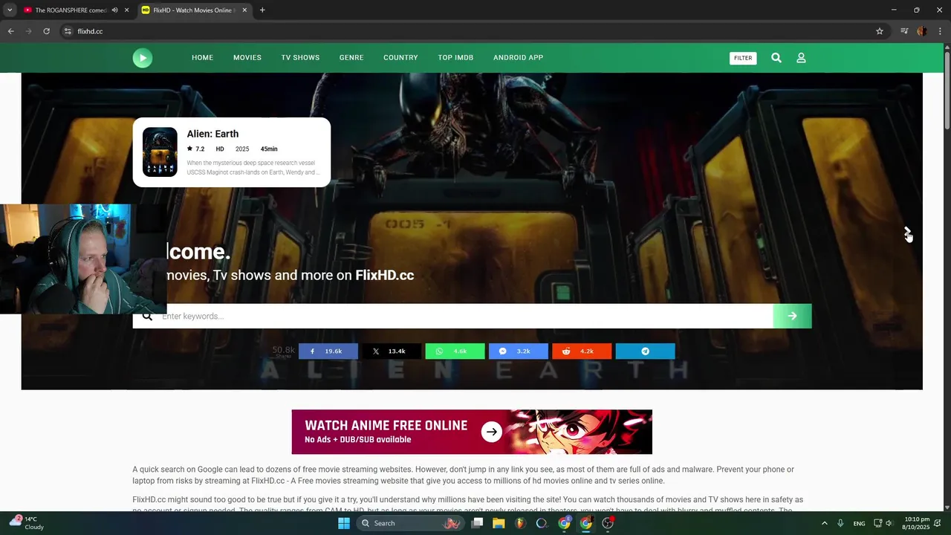Screen dimensions: 951x535
Task: Close the ROGANSPHERE YouTube tab
Action: pos(126,10)
